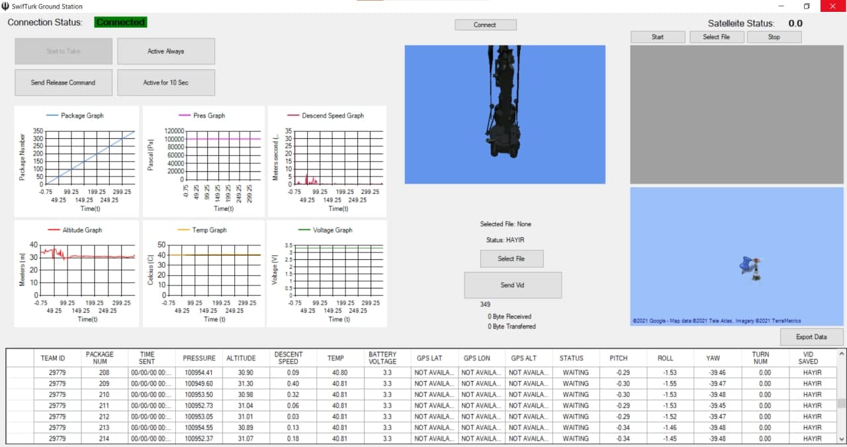Start the satellite video
847x447 pixels.
point(658,37)
